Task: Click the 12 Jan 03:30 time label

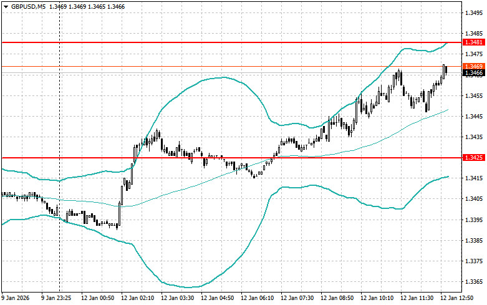Action: click(177, 298)
